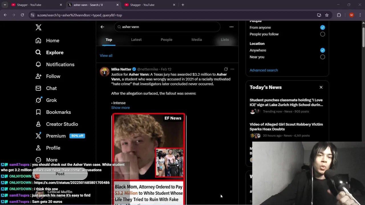365x205 pixels.
Task: Click the Chrome address bar URL
Action: tap(80, 15)
